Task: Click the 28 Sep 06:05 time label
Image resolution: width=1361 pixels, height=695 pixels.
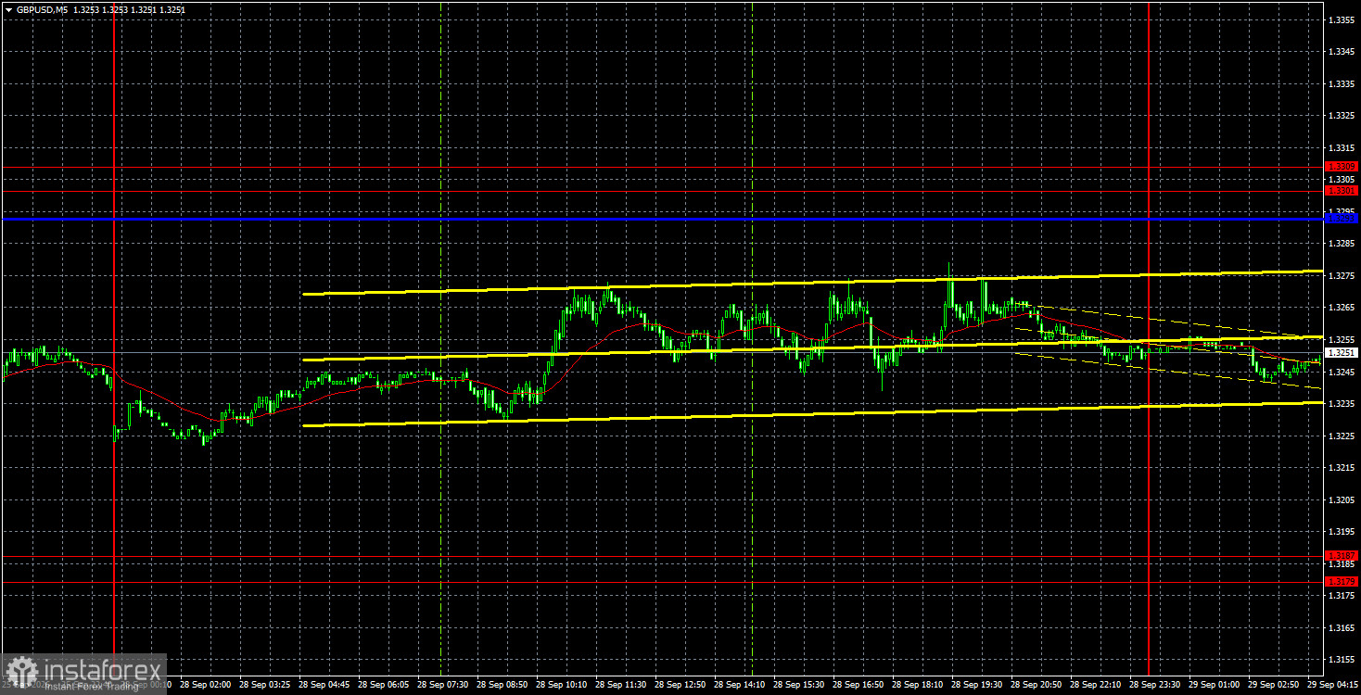Action: coord(381,685)
